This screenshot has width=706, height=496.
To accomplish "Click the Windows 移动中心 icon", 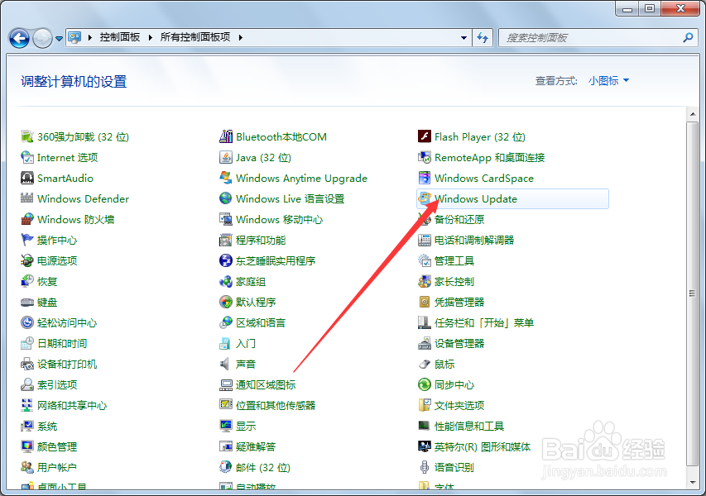I will point(226,219).
